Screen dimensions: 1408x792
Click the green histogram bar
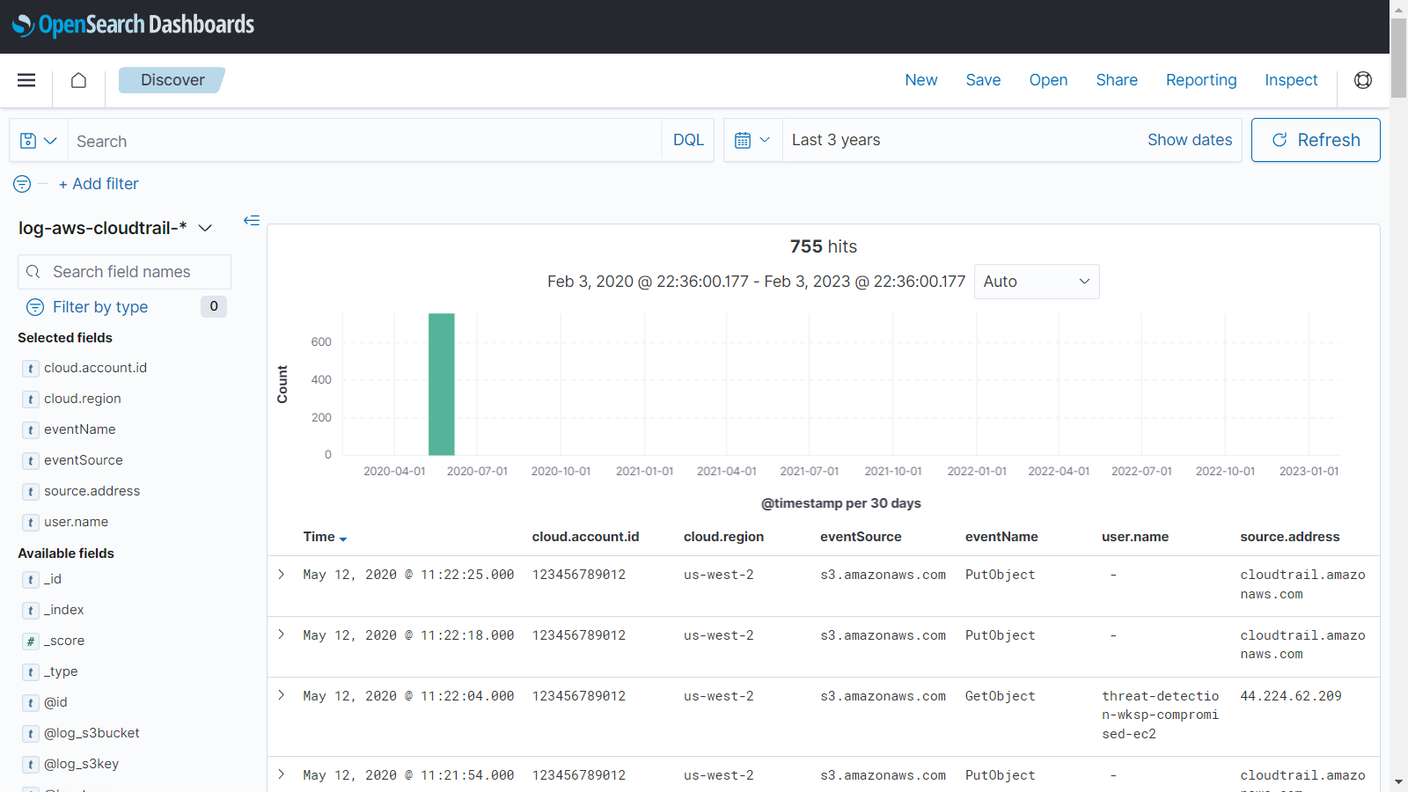(441, 385)
